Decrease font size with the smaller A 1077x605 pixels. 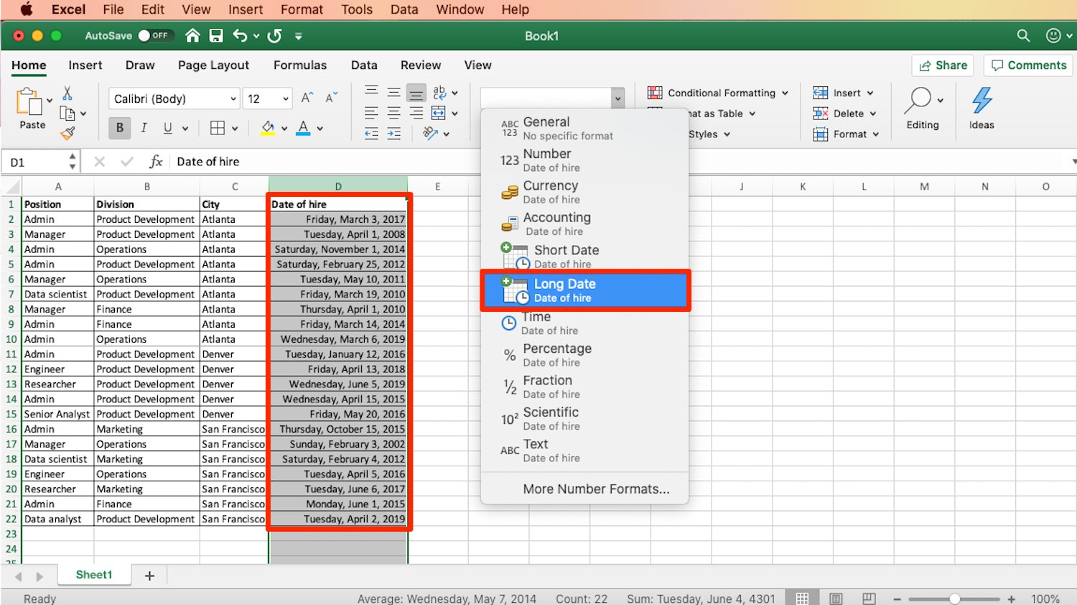331,98
